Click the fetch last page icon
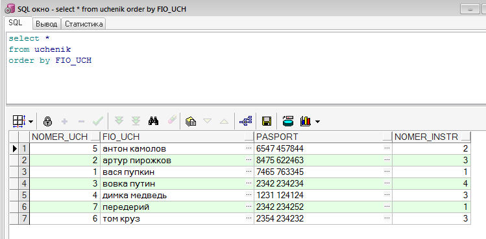Image resolution: width=486 pixels, height=239 pixels. tap(136, 121)
